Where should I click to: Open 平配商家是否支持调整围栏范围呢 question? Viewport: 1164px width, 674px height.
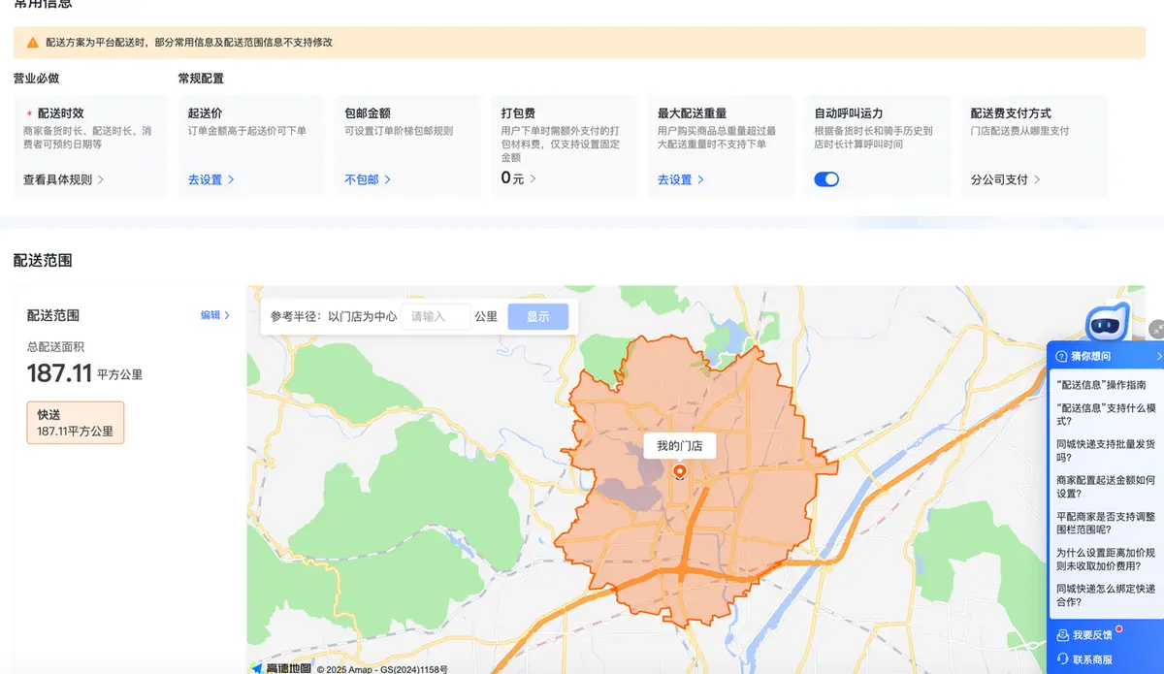1106,523
